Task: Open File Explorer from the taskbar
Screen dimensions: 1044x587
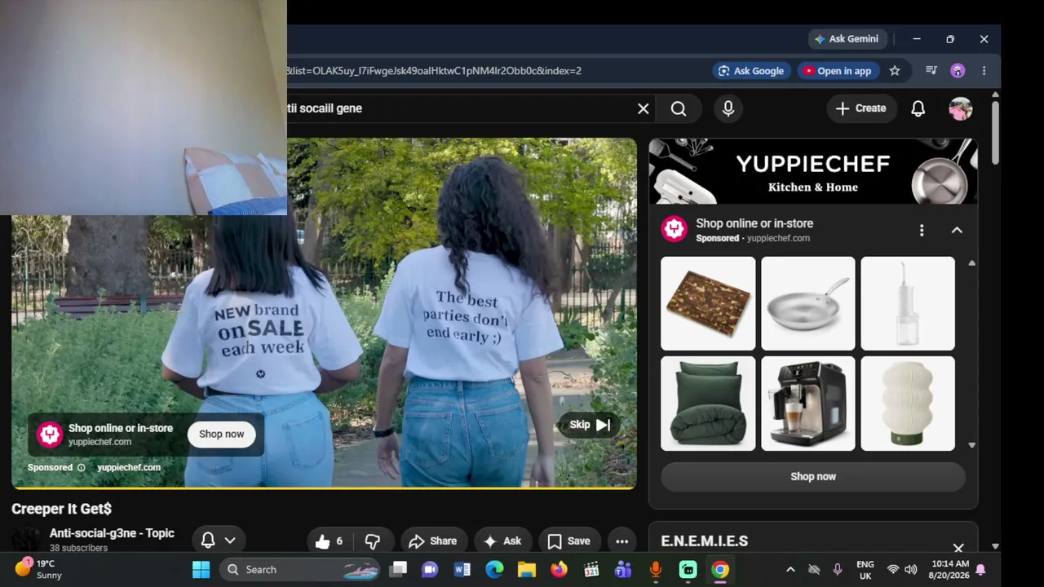Action: [x=527, y=570]
